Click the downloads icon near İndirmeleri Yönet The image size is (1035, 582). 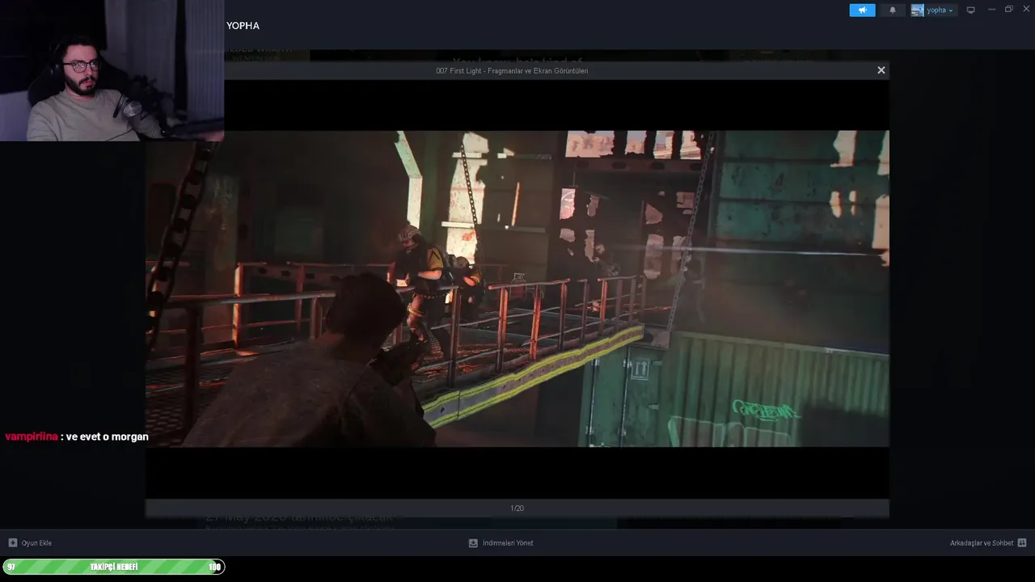(473, 543)
